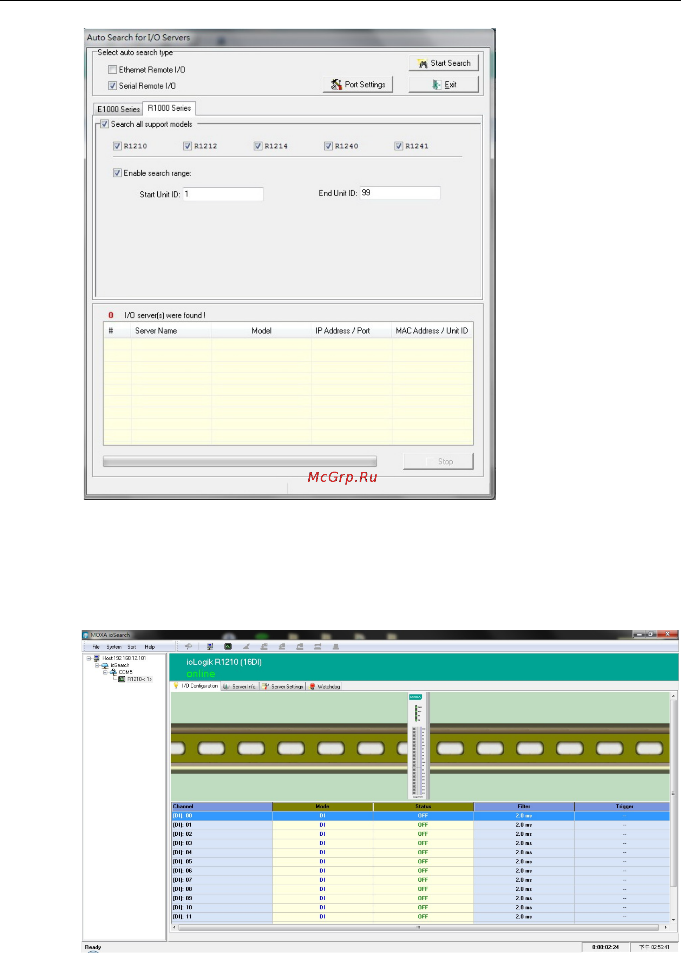Uncheck the R1240 model checkbox
Viewport: 681px width, 953px height.
coord(328,146)
